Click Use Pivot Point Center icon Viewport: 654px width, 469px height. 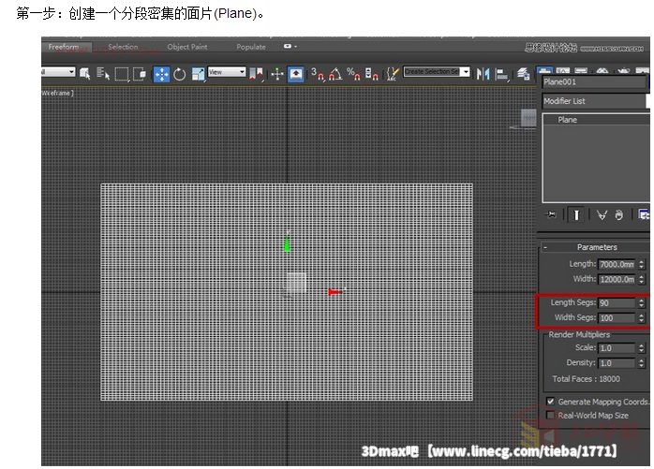pos(256,74)
